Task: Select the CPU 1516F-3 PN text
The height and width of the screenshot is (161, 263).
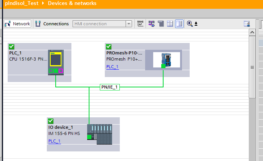Action: pyautogui.click(x=28, y=59)
